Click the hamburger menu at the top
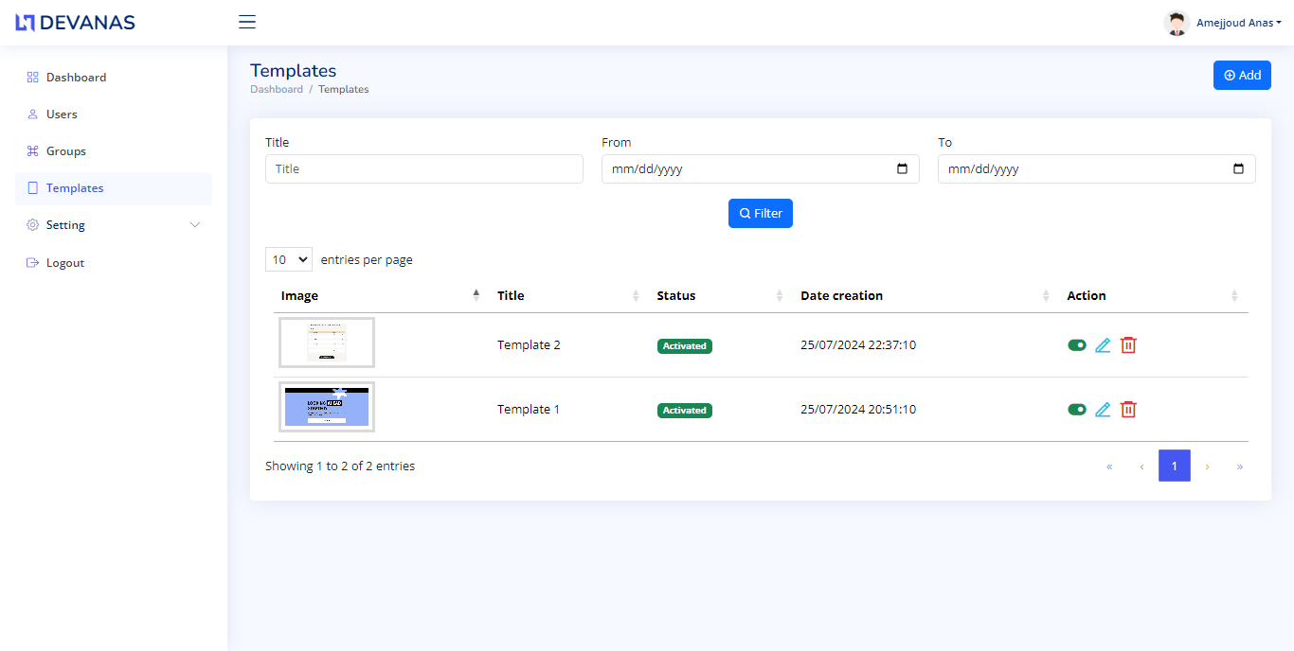 point(246,21)
